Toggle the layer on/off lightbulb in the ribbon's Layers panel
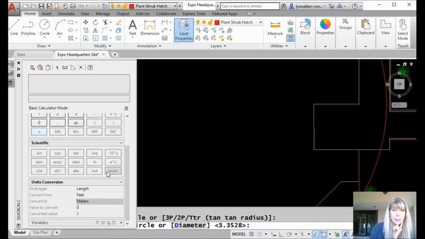425x239 pixels. pos(198,22)
